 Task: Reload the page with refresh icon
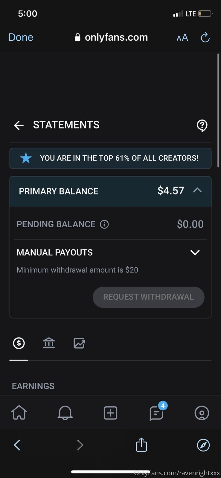pos(205,37)
